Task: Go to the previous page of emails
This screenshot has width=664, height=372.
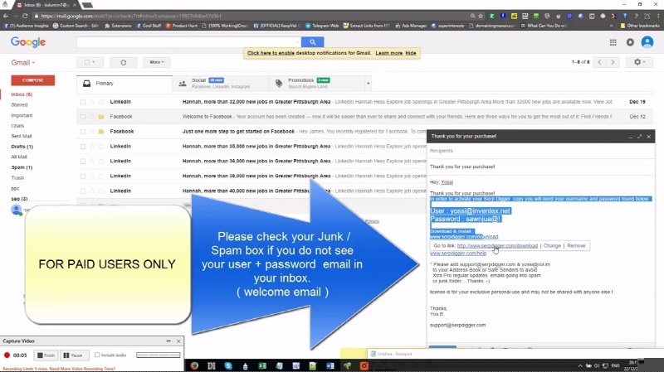Action: tap(599, 62)
